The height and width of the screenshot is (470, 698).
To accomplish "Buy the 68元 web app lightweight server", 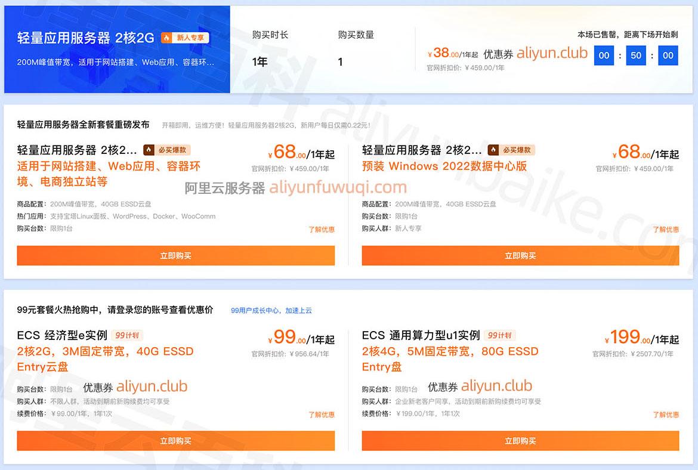I will pyautogui.click(x=176, y=255).
